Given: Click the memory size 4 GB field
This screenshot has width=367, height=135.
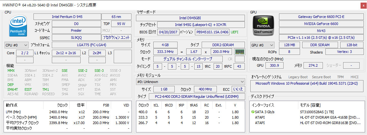Looking at the screenshot, I should pos(165,45).
